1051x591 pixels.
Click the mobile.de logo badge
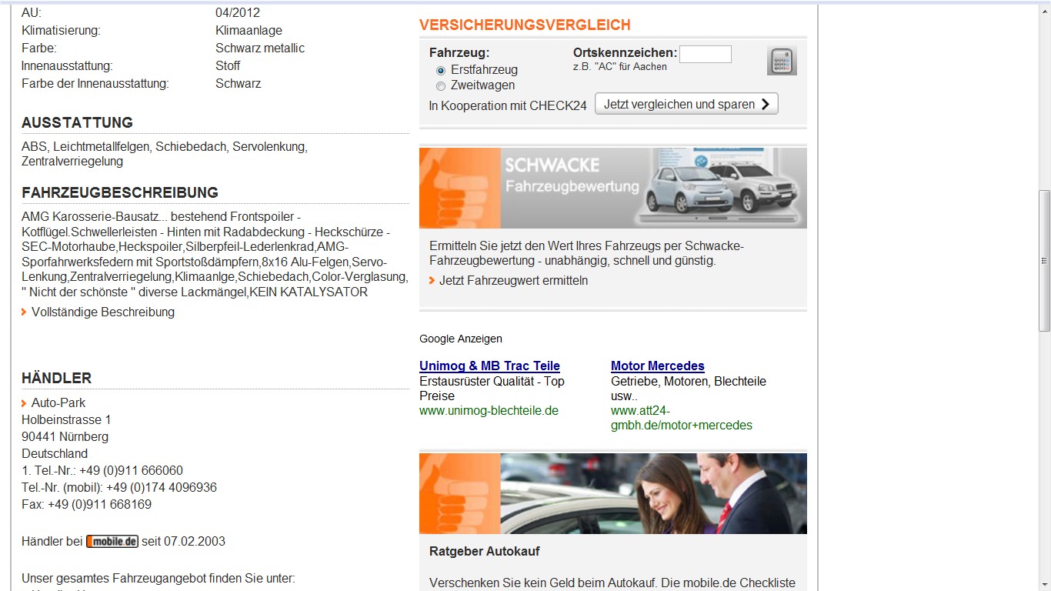pyautogui.click(x=112, y=541)
